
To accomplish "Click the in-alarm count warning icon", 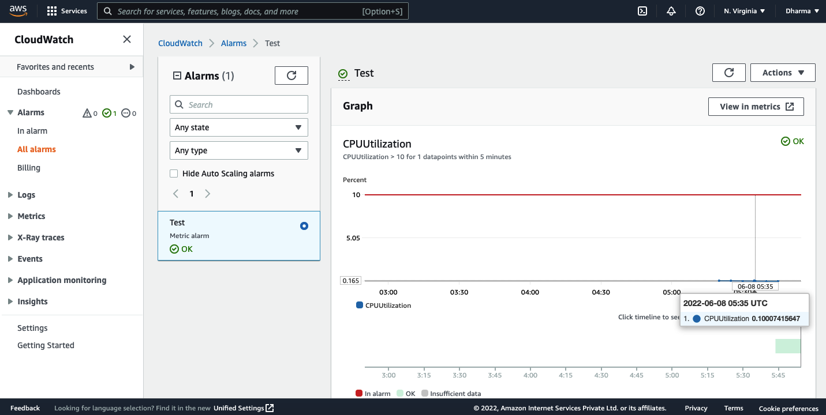I will point(87,113).
